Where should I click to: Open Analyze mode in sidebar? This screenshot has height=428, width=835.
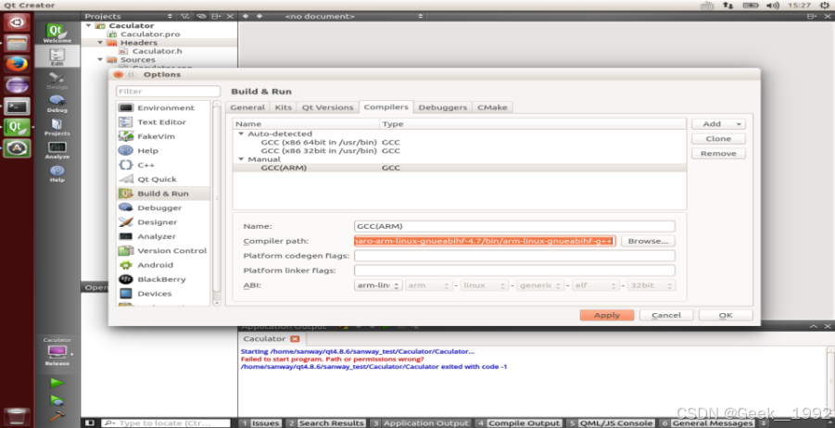pos(57,150)
